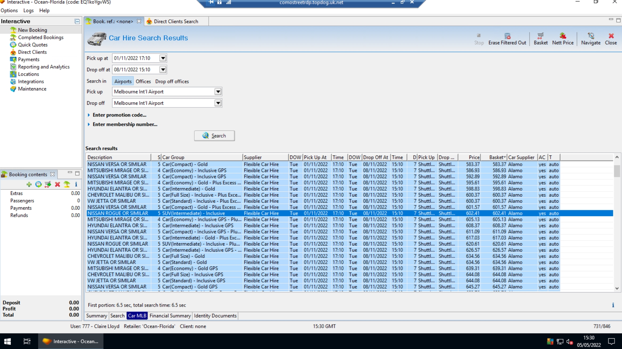Switch to the Financial Summary tab
This screenshot has height=349, width=622.
[x=170, y=316]
